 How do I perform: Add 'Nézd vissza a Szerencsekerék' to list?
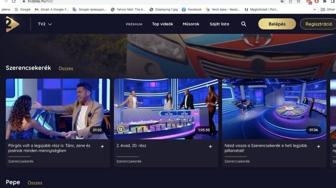(319, 146)
